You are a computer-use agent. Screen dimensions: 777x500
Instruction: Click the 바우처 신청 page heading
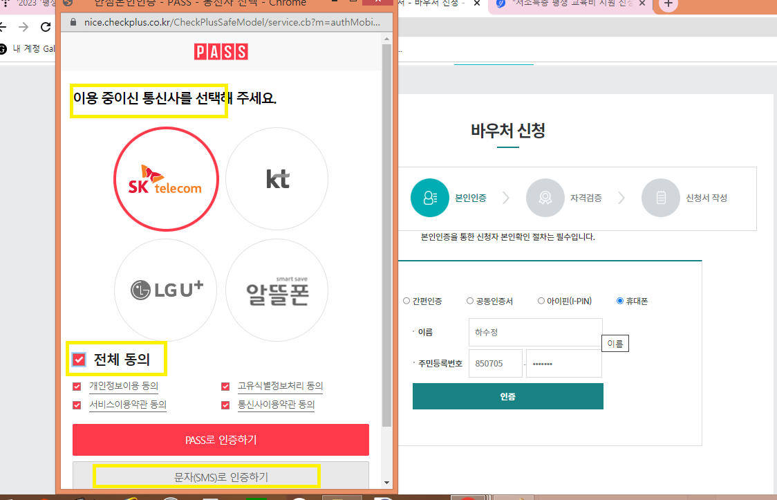508,131
